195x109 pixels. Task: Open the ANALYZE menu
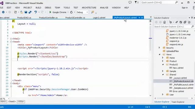click(x=104, y=8)
